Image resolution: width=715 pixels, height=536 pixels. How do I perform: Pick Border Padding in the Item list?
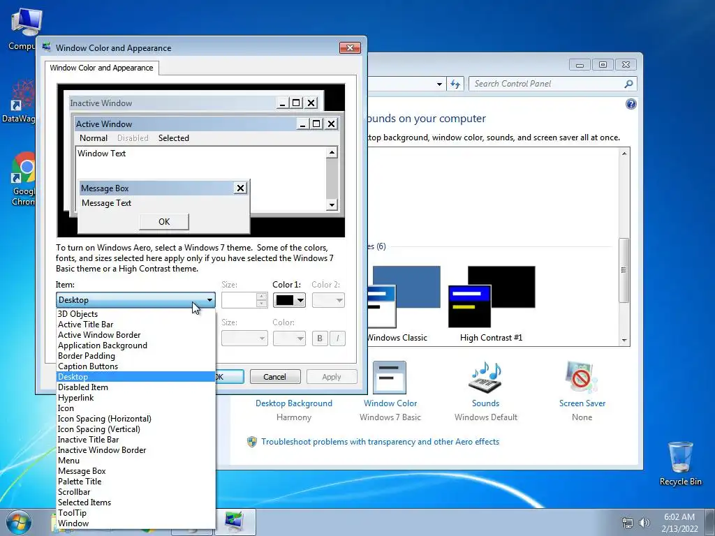point(135,355)
